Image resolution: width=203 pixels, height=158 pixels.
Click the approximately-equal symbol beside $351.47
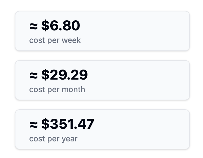click(33, 125)
